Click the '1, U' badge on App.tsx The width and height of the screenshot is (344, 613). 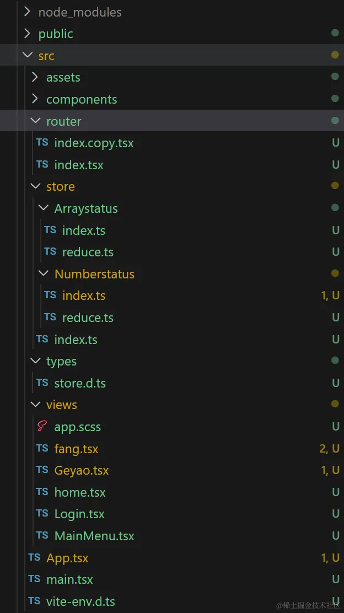(x=330, y=557)
